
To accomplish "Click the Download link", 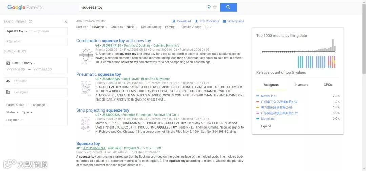I will coord(184,21).
